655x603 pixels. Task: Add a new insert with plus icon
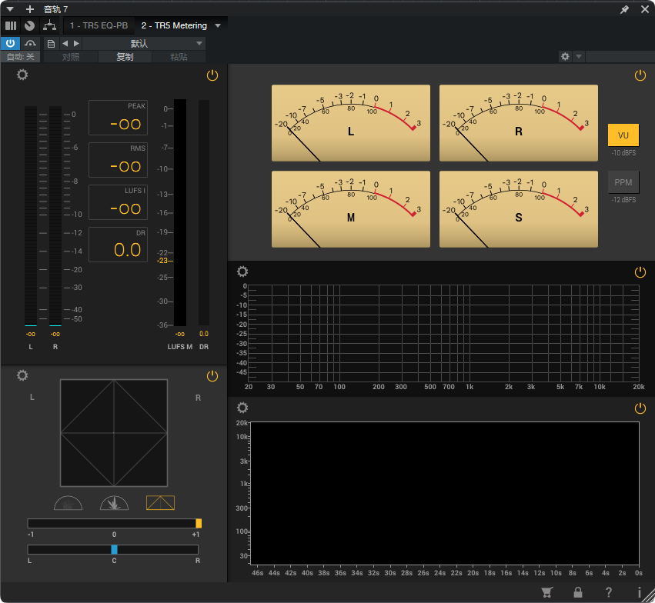[30, 8]
